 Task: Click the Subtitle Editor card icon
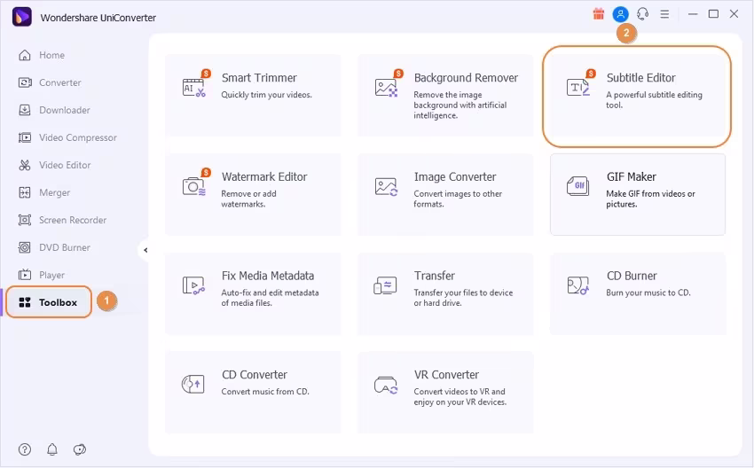(x=577, y=87)
